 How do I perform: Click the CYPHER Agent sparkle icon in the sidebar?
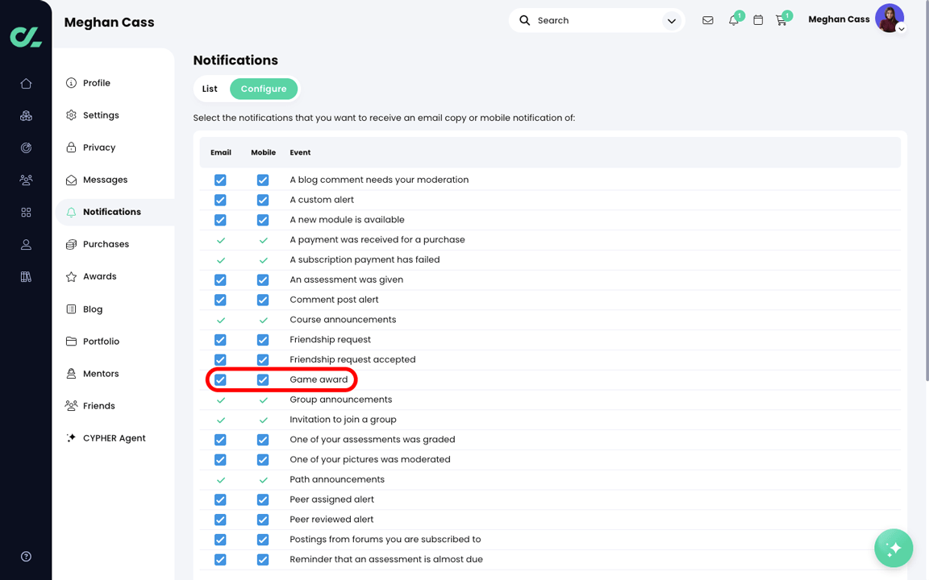[71, 438]
